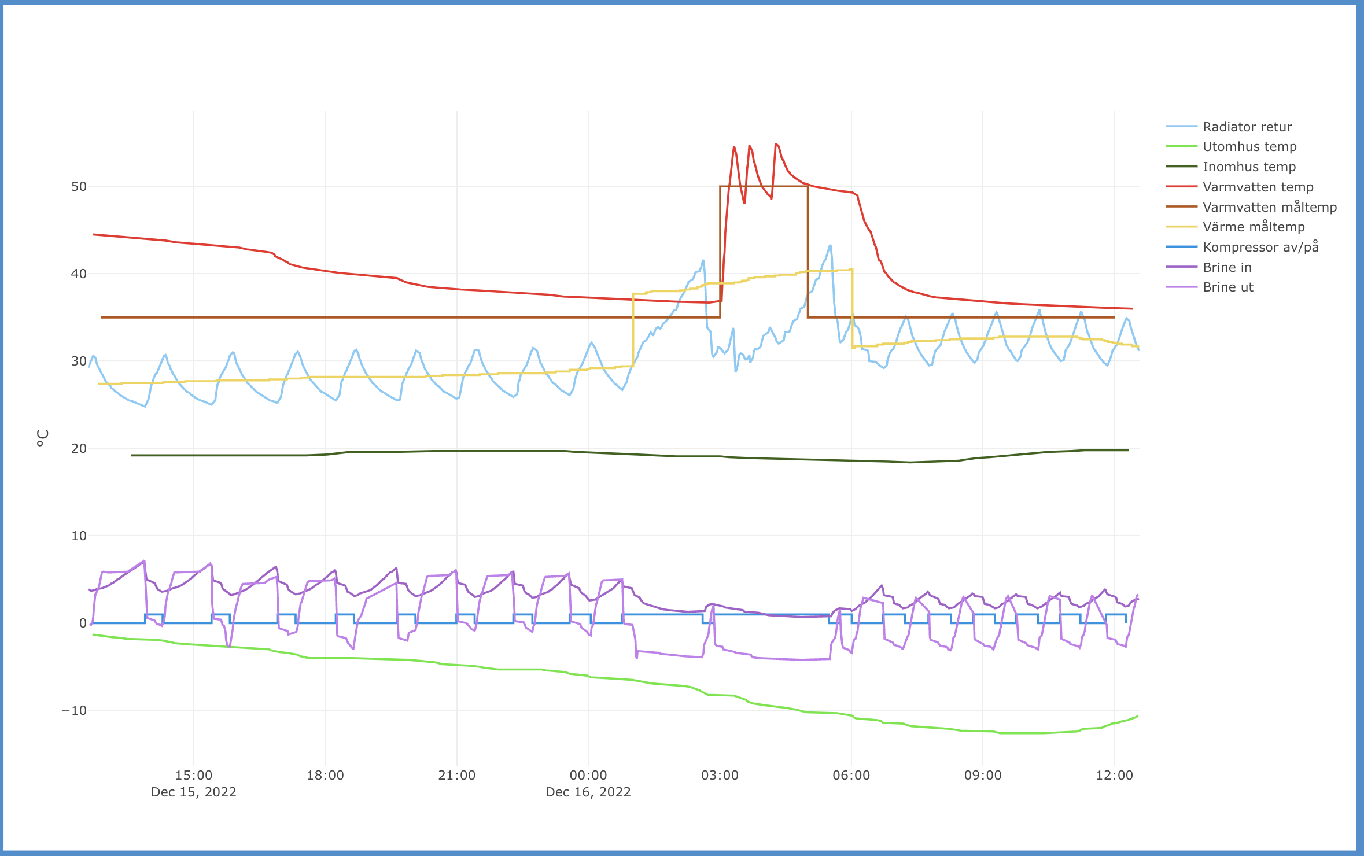The width and height of the screenshot is (1364, 856).
Task: Hide Brine ut trace from legend
Action: (1227, 287)
